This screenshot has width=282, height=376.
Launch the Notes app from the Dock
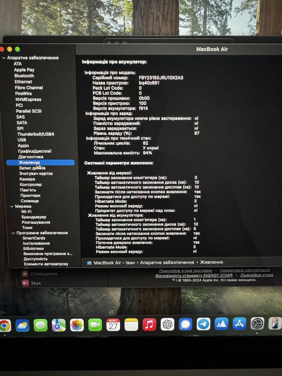(x=131, y=324)
